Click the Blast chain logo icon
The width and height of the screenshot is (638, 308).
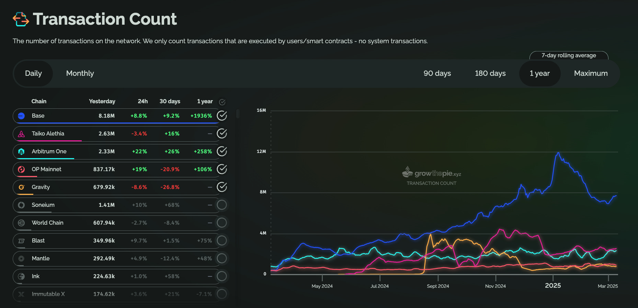pyautogui.click(x=21, y=241)
